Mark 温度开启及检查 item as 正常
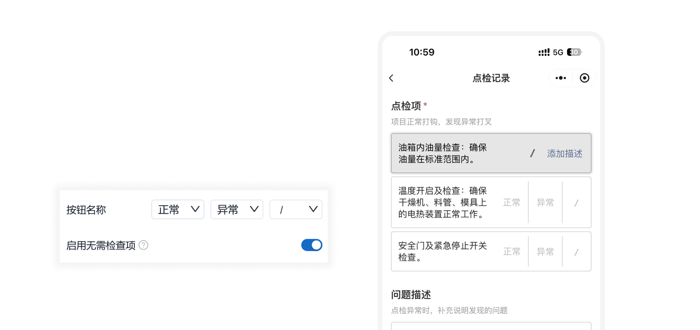This screenshot has width=700, height=330. tap(511, 202)
